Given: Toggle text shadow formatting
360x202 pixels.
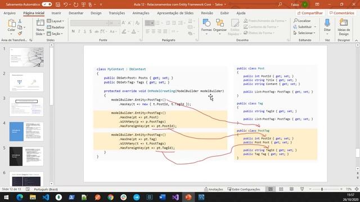Looking at the screenshot, I should click(x=91, y=31).
